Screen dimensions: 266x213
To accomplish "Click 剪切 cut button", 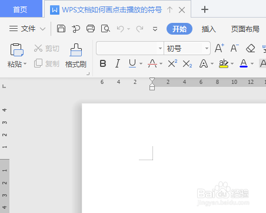I will click(x=46, y=48).
